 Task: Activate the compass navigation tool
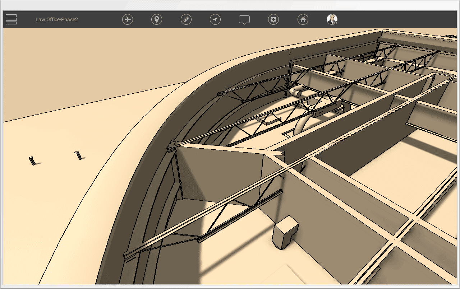(215, 20)
